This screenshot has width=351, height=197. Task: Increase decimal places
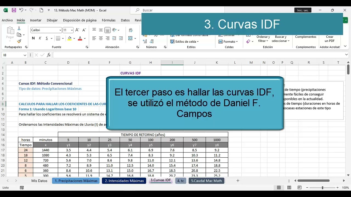(145, 42)
